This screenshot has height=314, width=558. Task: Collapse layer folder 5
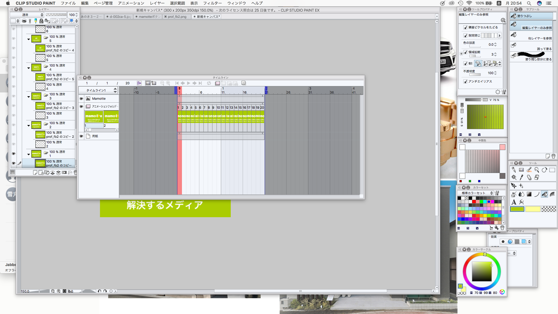pyautogui.click(x=28, y=39)
